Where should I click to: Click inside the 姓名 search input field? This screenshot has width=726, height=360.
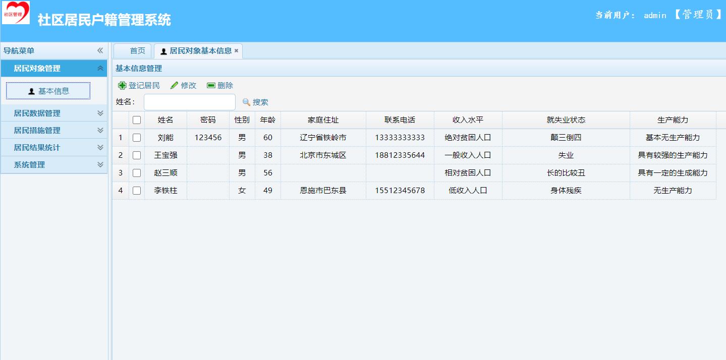189,102
